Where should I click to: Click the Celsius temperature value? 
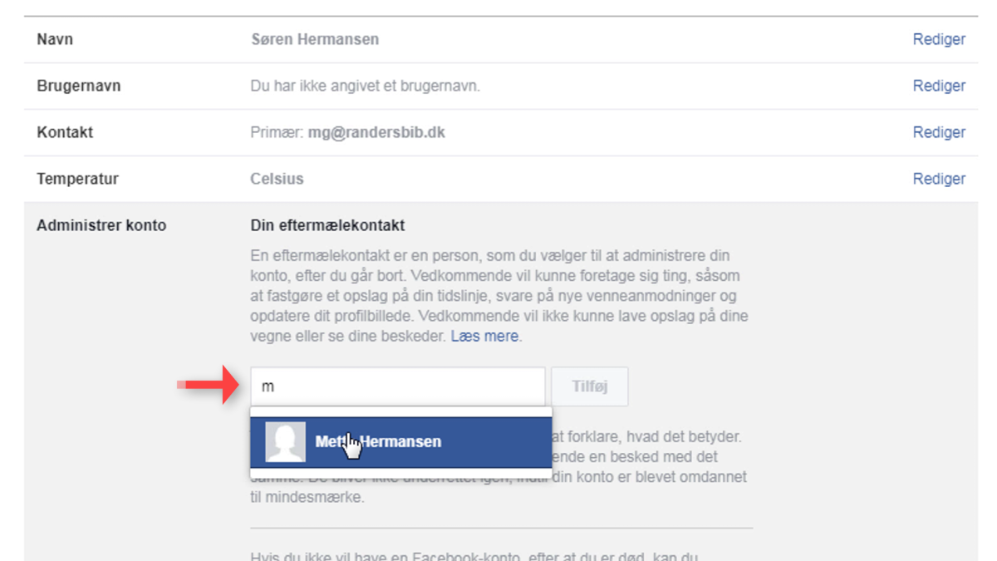(x=277, y=179)
